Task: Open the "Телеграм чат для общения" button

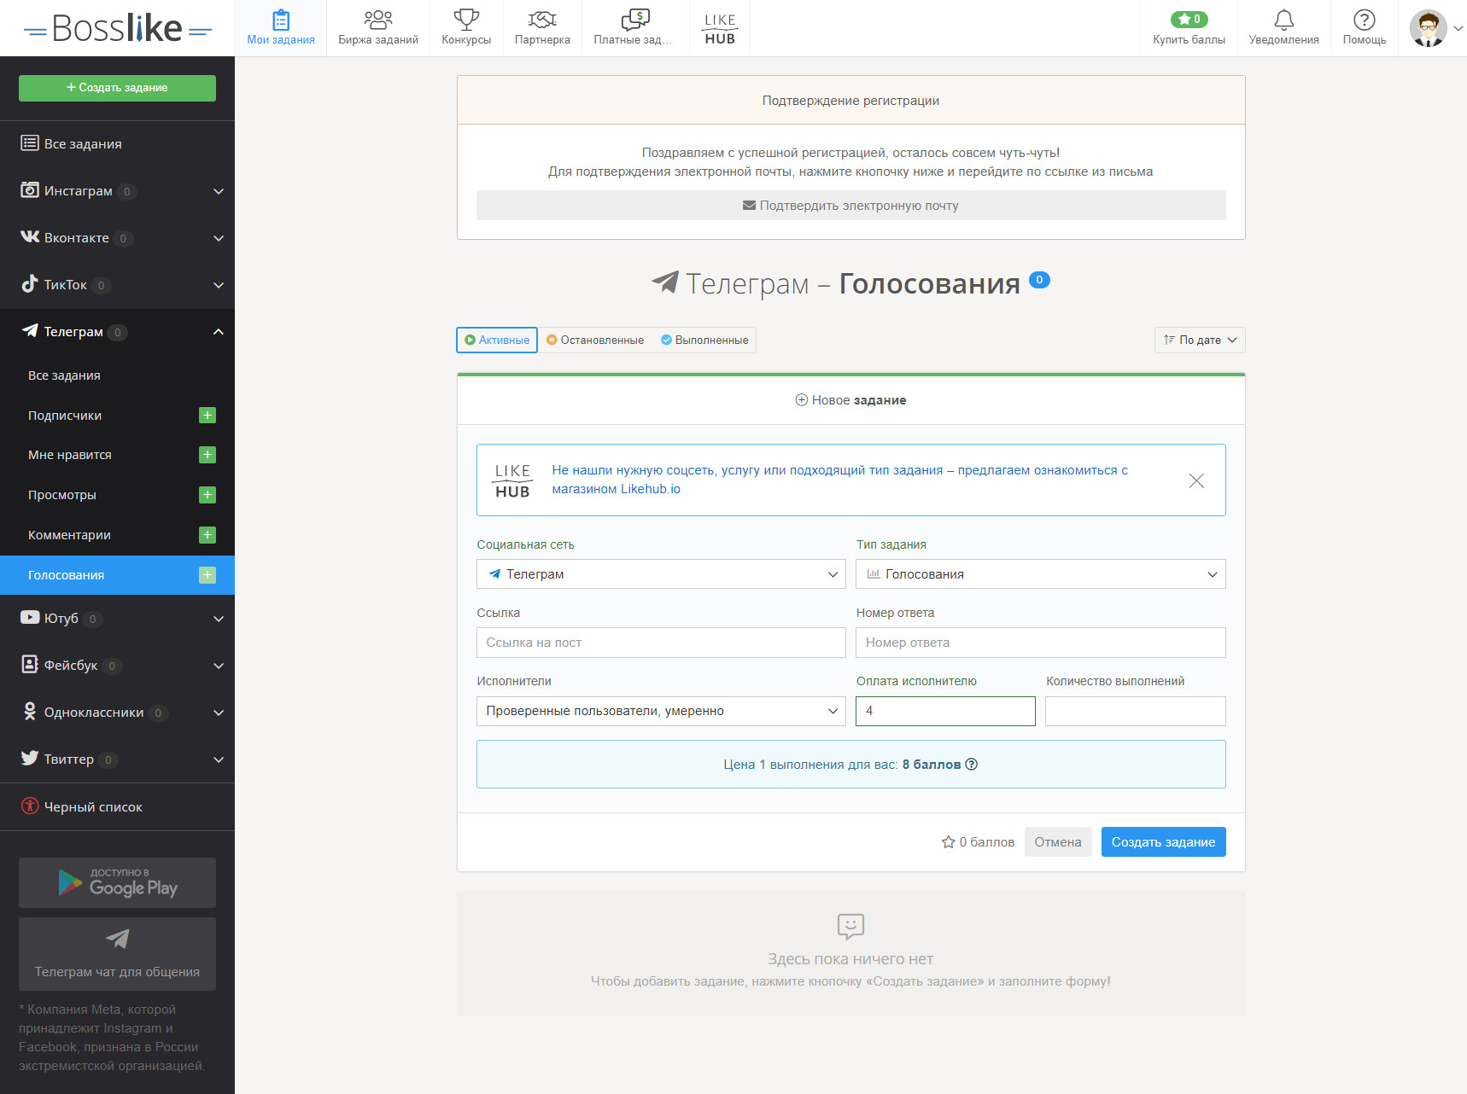Action: [x=117, y=954]
